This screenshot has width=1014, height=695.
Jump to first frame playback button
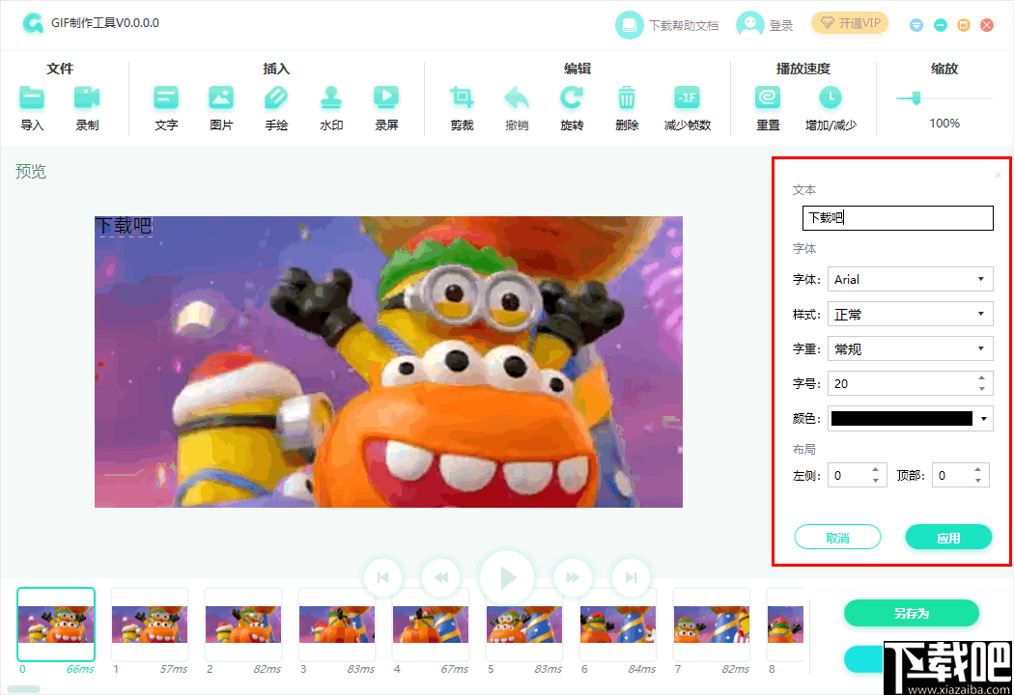coord(382,577)
